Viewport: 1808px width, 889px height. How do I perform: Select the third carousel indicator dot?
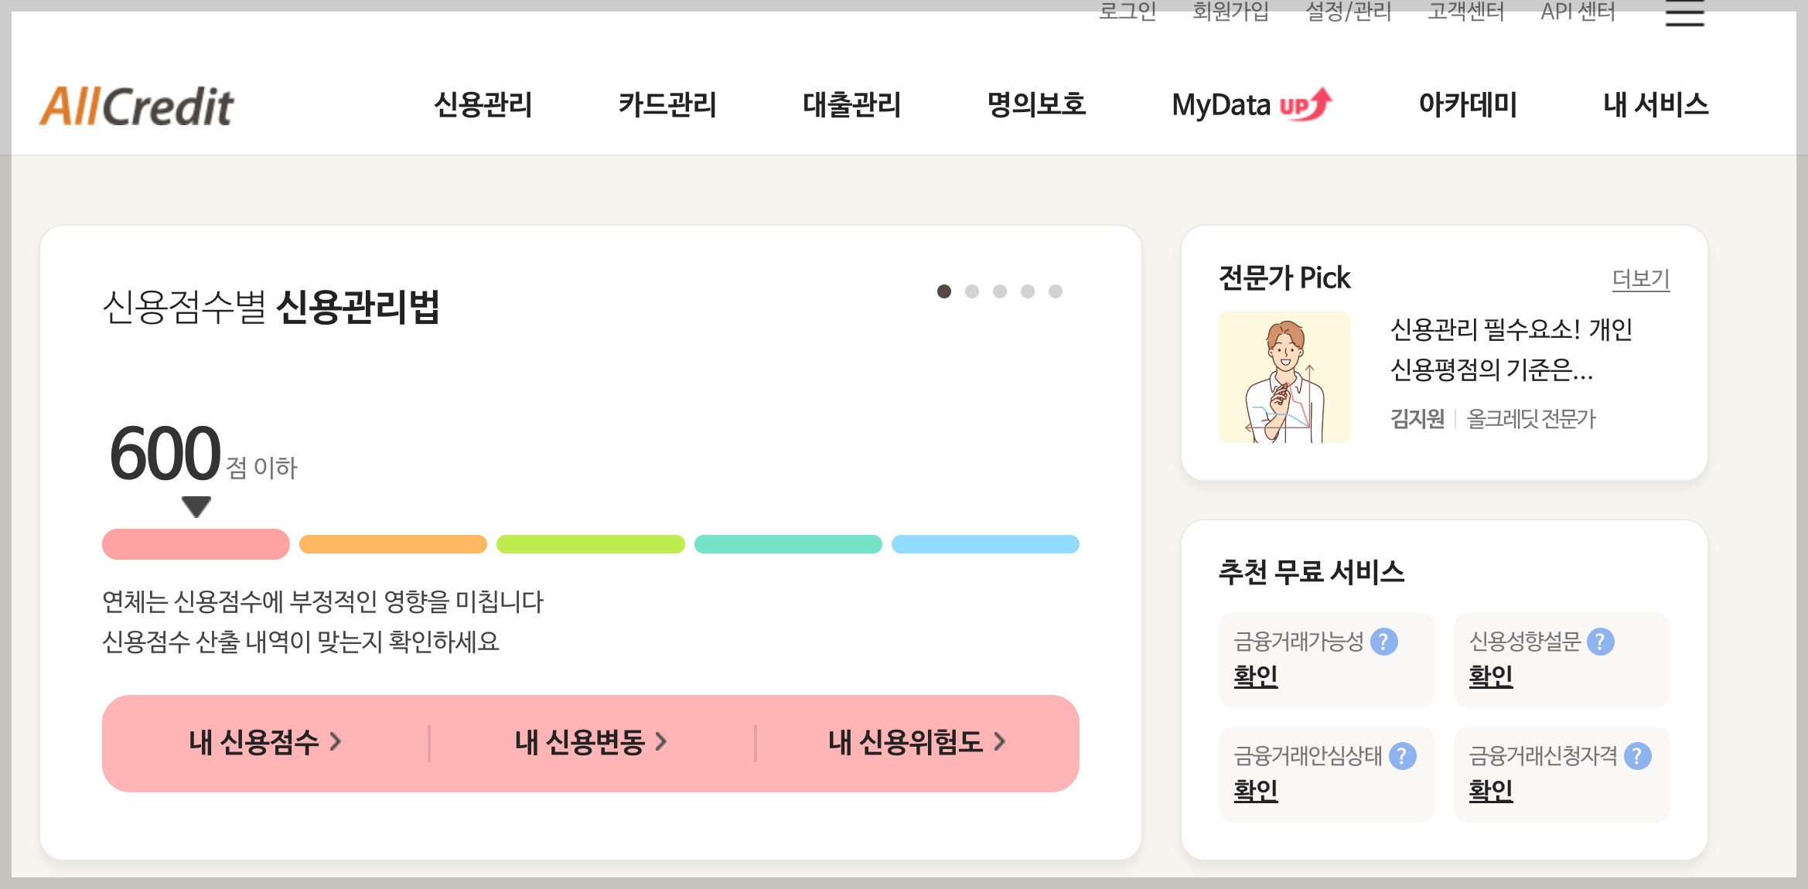[998, 291]
